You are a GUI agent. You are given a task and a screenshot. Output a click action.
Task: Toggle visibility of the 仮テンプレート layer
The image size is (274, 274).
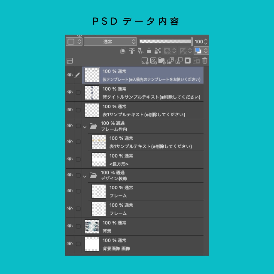click(x=70, y=75)
